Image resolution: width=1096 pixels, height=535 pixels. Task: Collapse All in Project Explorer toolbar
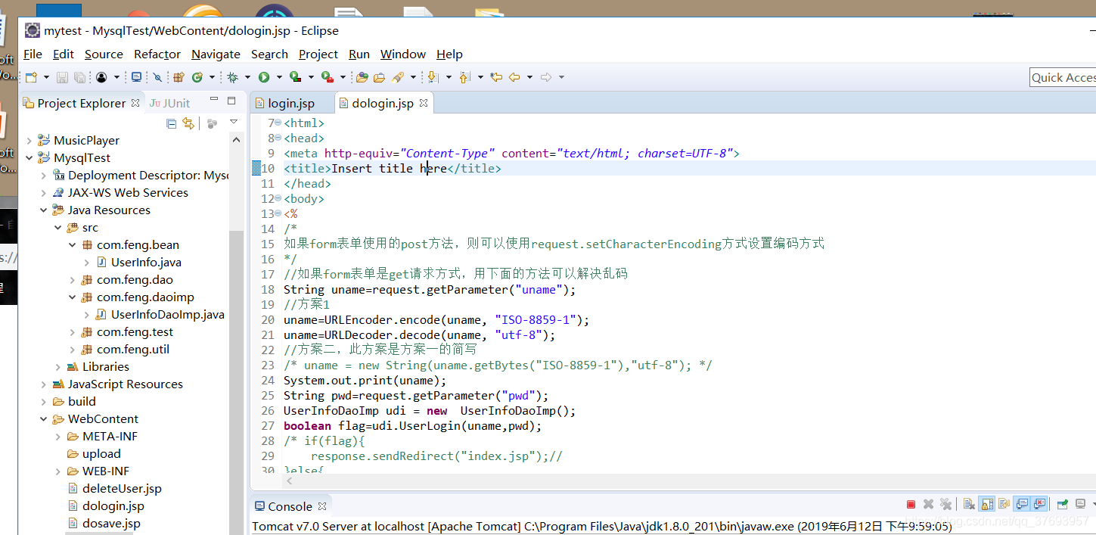click(171, 123)
